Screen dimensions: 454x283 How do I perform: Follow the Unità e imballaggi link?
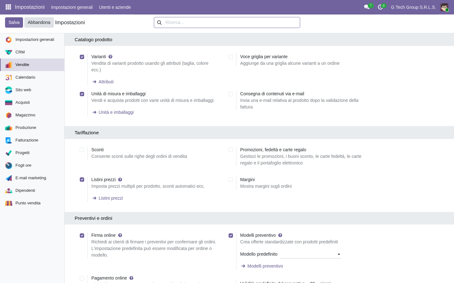pyautogui.click(x=113, y=112)
